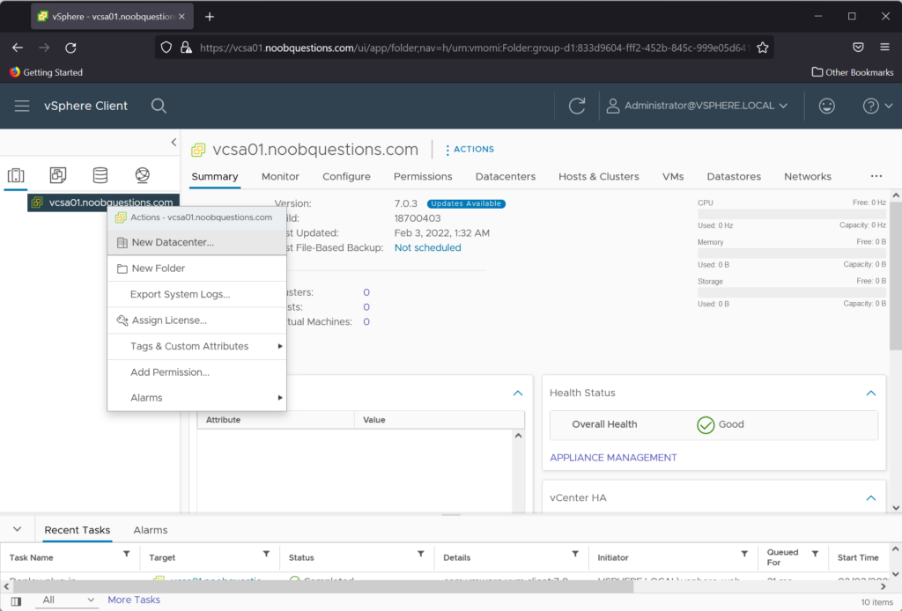902x611 pixels.
Task: Open the Permissions tab
Action: (423, 177)
